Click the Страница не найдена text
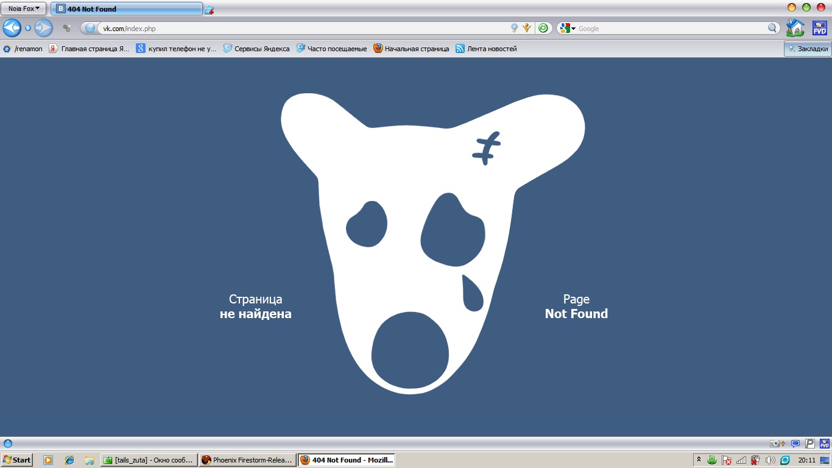The height and width of the screenshot is (468, 832). (256, 307)
